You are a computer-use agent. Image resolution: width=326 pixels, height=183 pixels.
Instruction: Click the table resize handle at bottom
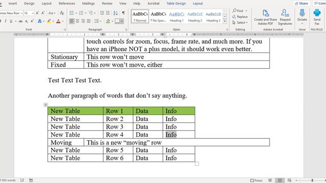pos(197,164)
